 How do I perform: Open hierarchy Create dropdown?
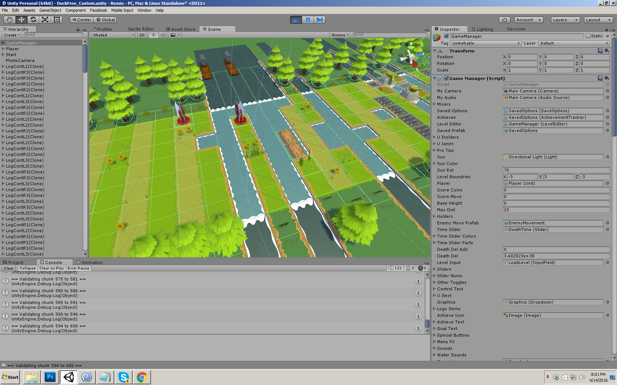(12, 35)
